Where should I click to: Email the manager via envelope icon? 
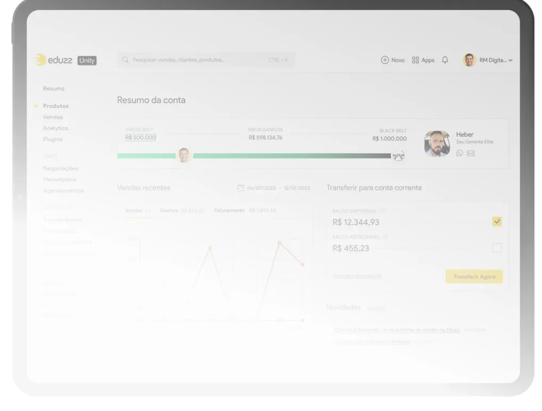click(471, 153)
